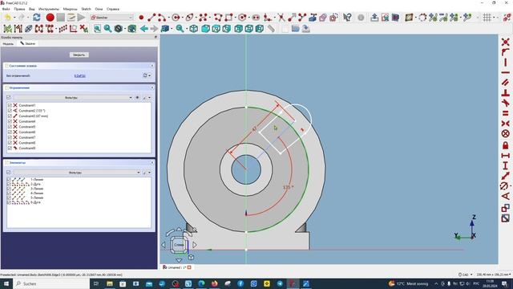Select the circle creation tool

pyautogui.click(x=176, y=18)
